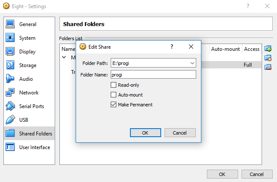Click the Auto-mount column header
Viewport: 277px width, 182px height.
tap(225, 49)
